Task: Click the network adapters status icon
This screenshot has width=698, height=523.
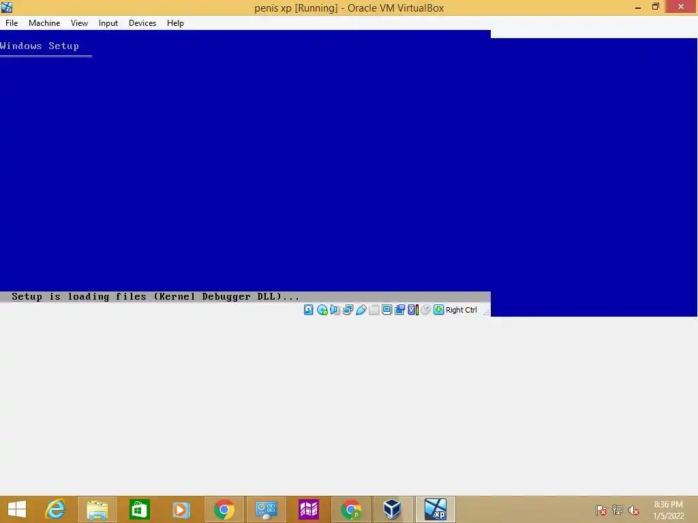Action: (348, 310)
